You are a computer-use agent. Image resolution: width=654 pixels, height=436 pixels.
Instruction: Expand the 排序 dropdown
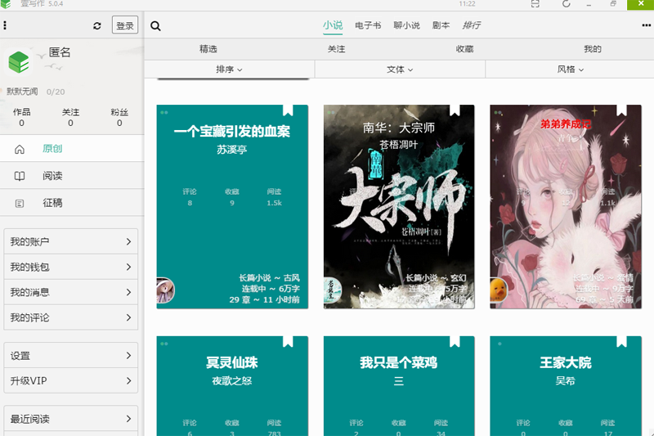(229, 70)
